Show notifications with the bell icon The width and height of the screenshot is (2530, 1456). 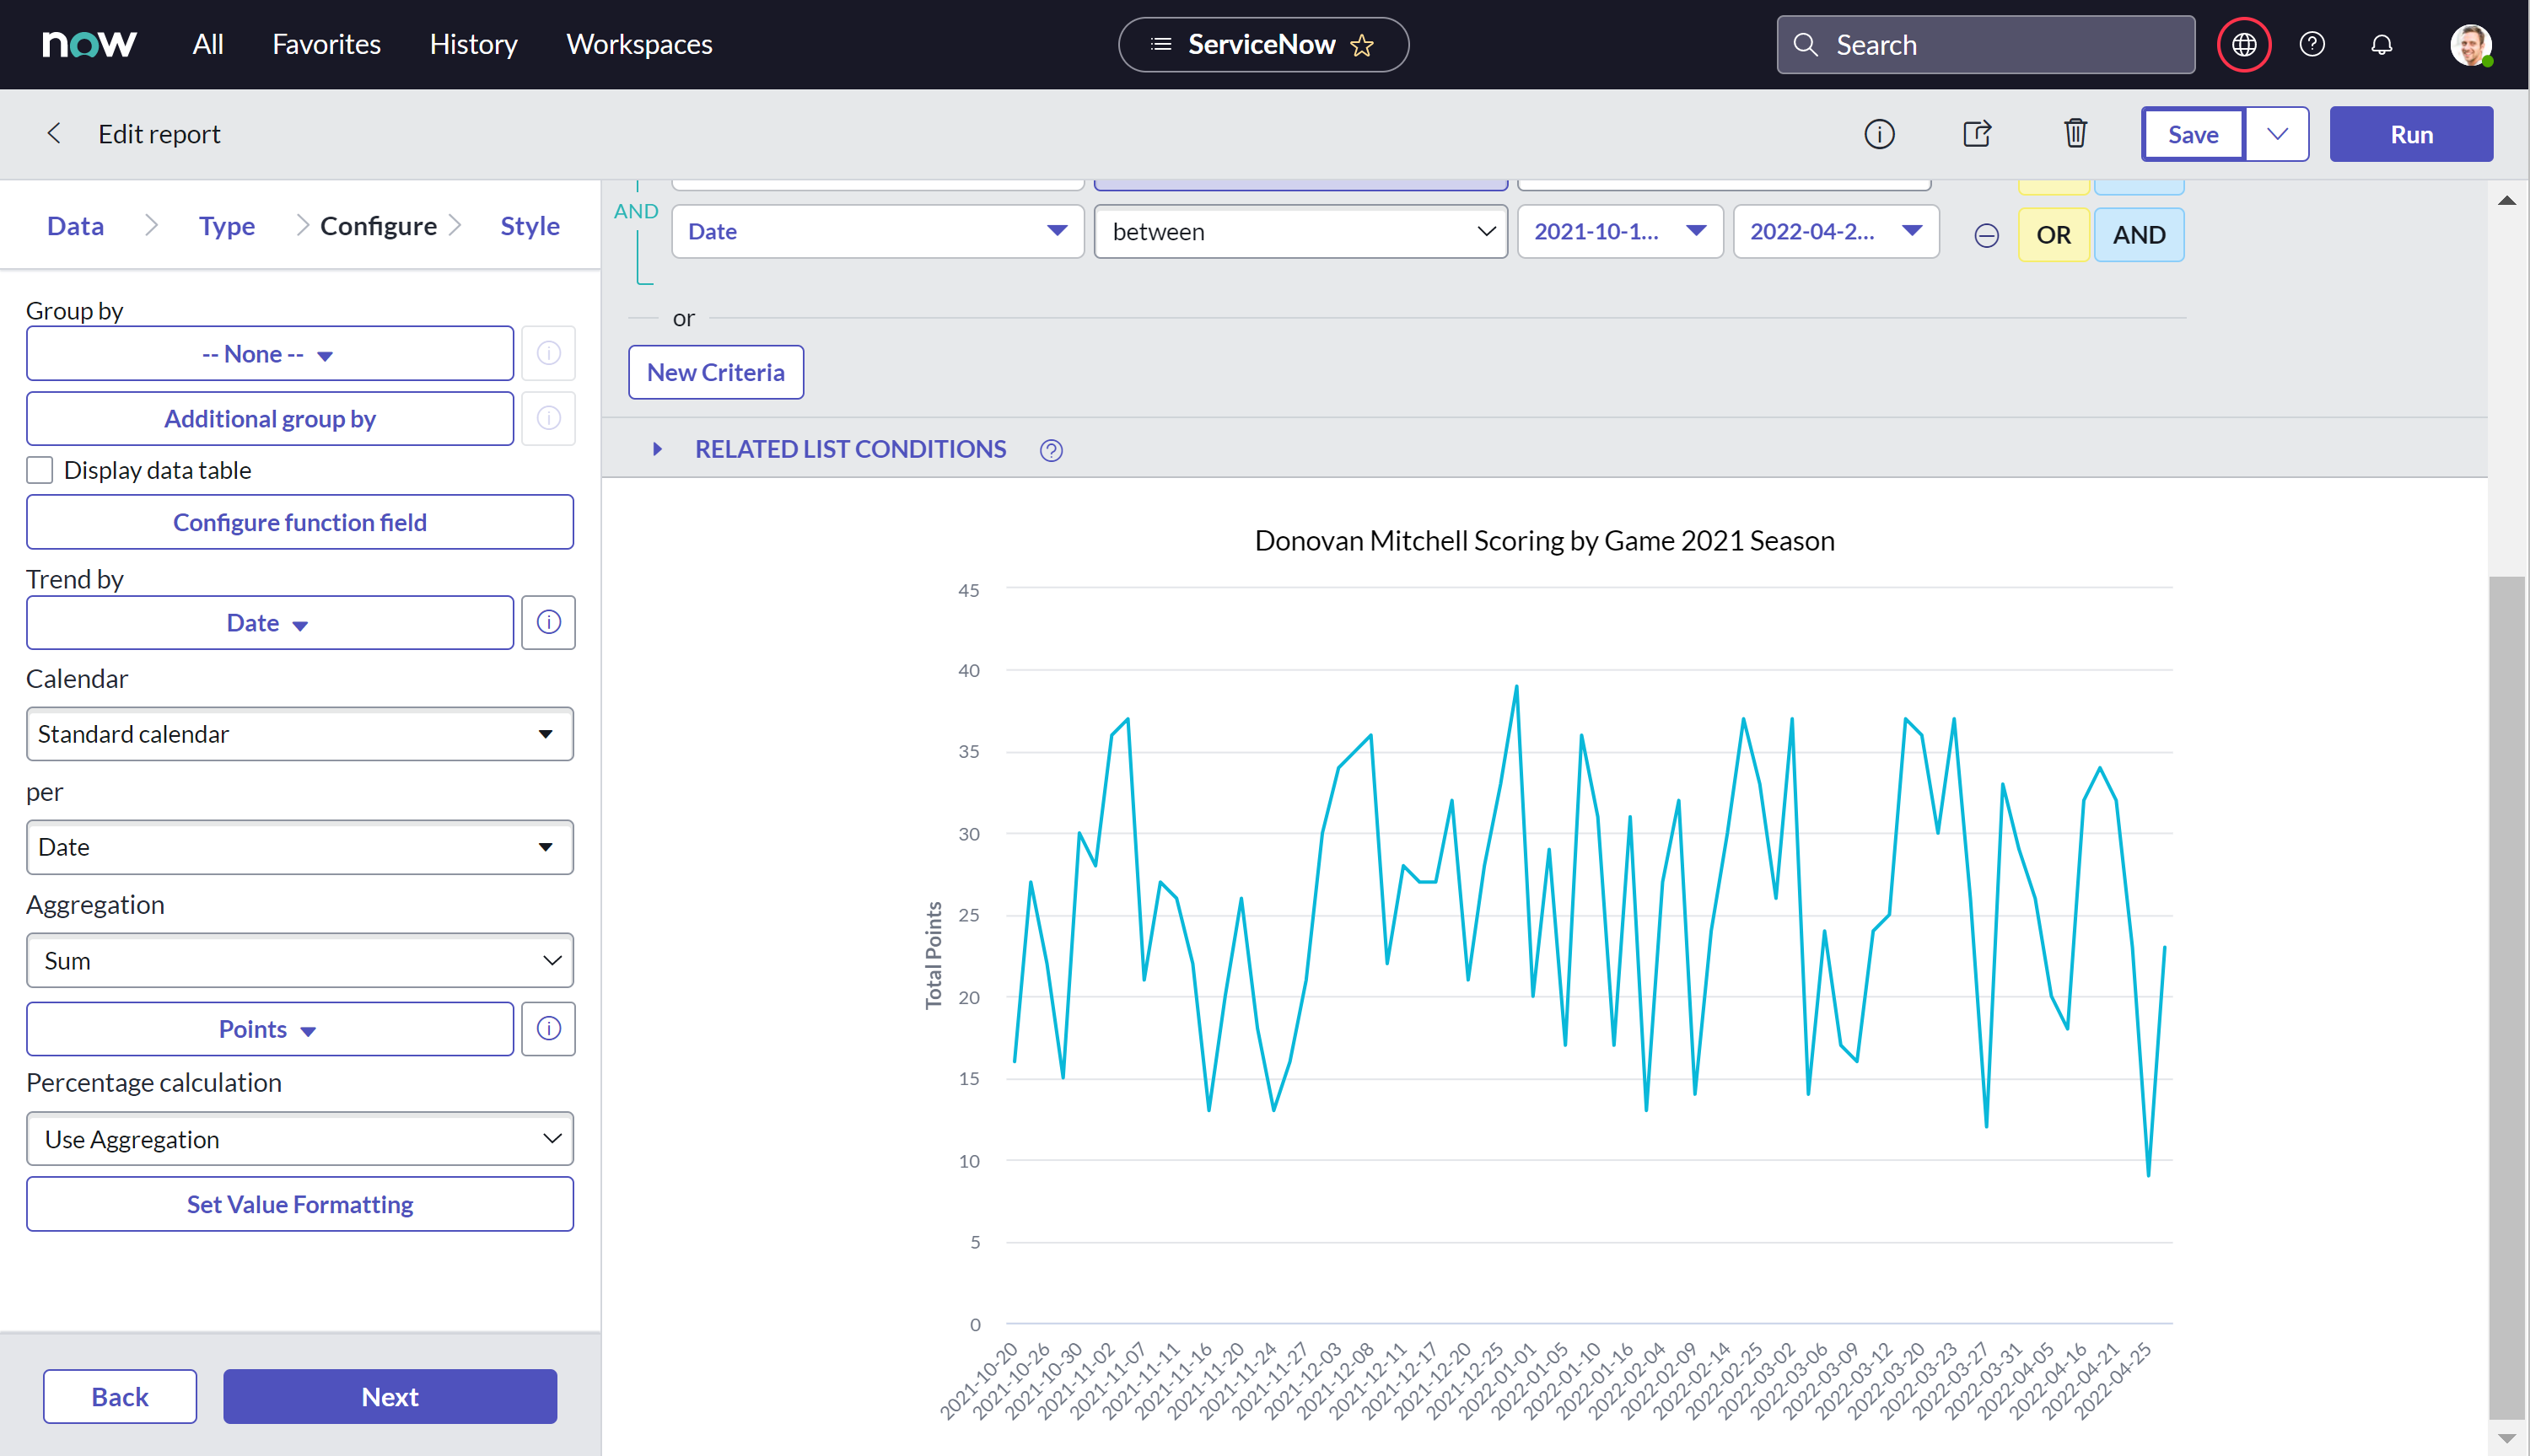pyautogui.click(x=2382, y=45)
